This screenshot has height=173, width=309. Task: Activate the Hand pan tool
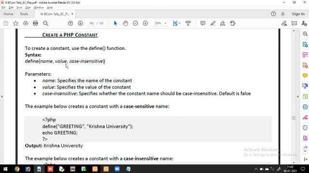(126, 24)
